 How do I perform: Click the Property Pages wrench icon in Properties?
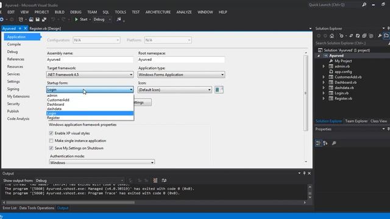(334, 143)
